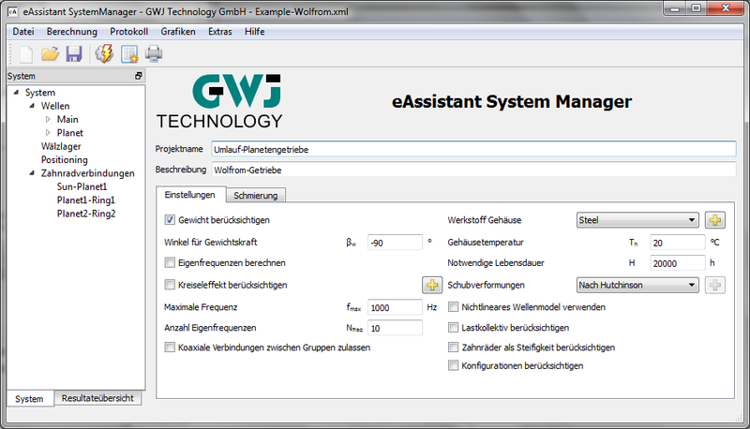The image size is (750, 429).
Task: Click the new file toolbar icon
Action: click(x=25, y=53)
